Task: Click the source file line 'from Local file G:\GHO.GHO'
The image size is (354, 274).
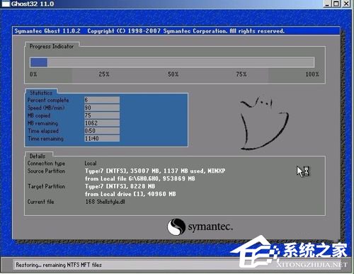Action: (140, 178)
